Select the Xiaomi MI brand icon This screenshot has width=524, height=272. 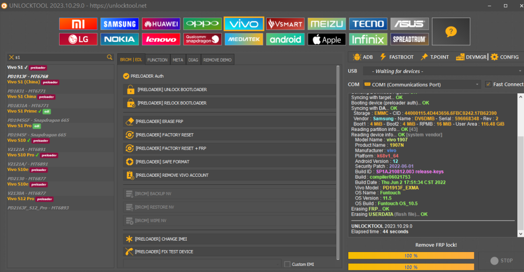(x=78, y=24)
